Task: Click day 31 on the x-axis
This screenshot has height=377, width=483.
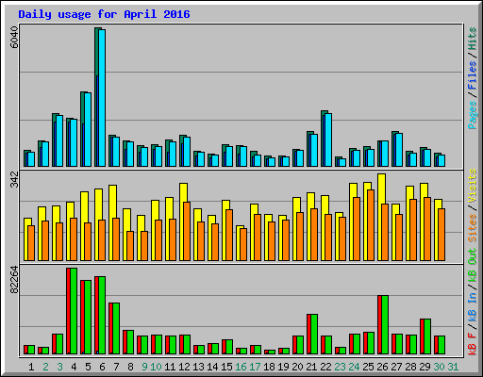Action: [453, 367]
